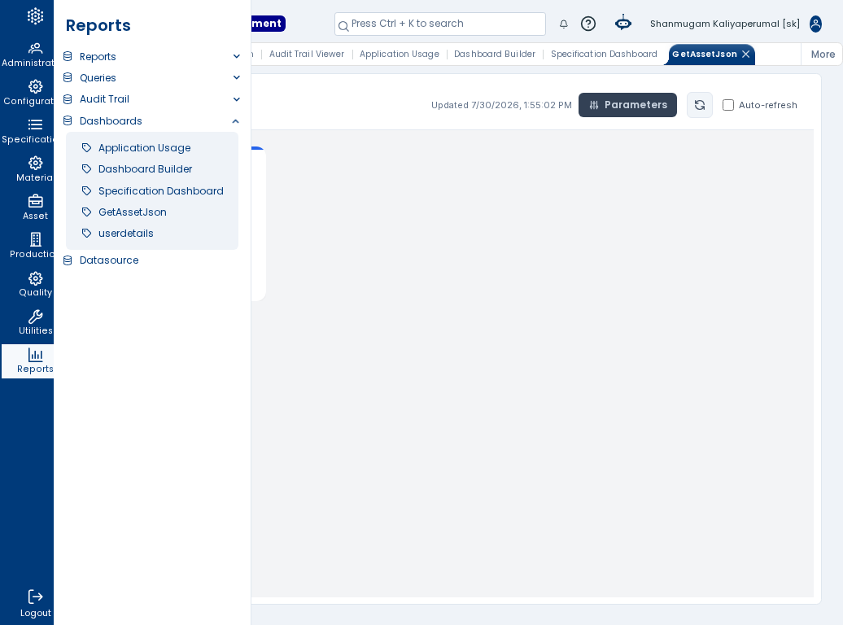
Task: Click the Shanmugam Kaliyaperumal user name
Action: click(725, 24)
